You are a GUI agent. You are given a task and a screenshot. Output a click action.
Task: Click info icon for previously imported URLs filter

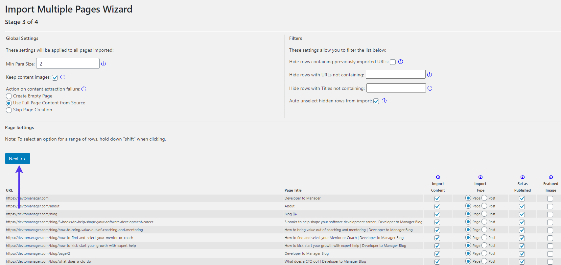pos(401,62)
